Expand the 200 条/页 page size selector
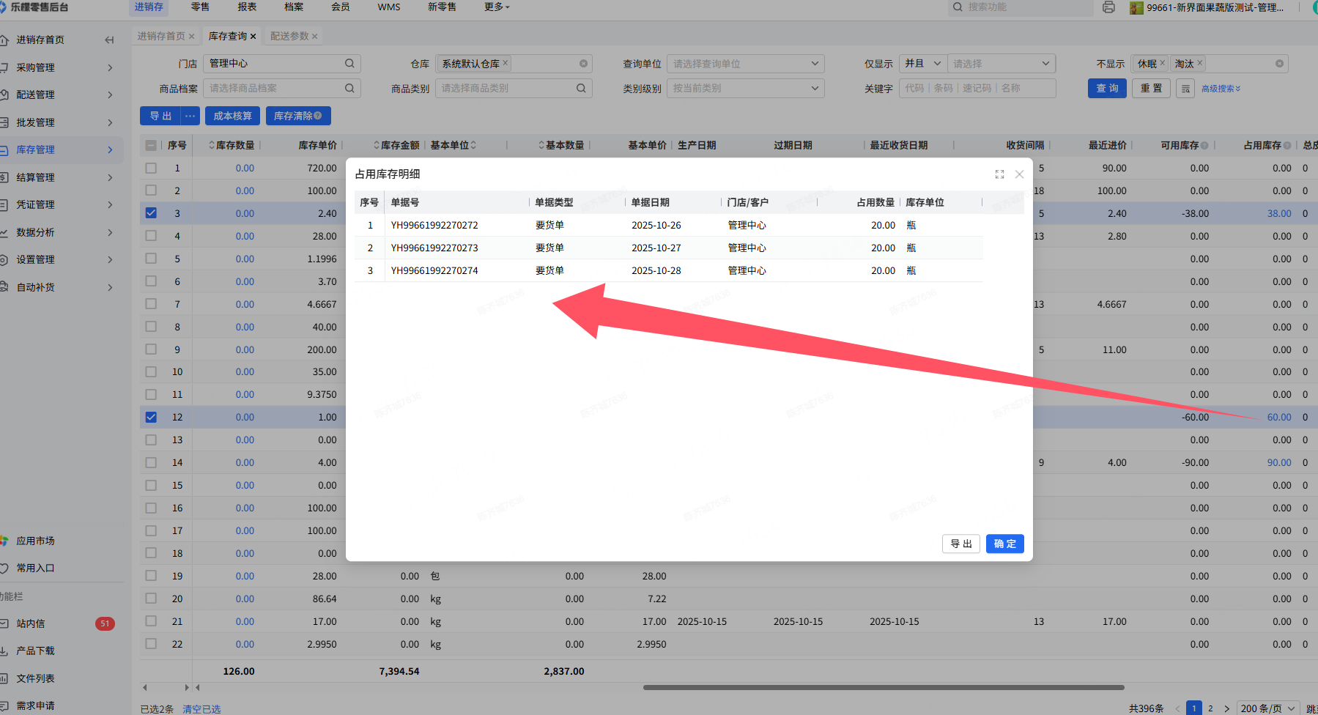The width and height of the screenshot is (1318, 715). [x=1267, y=708]
